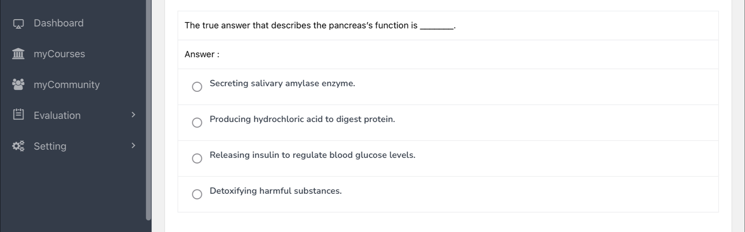The image size is (745, 232).
Task: Click the myCommunity people icon
Action: tap(18, 85)
